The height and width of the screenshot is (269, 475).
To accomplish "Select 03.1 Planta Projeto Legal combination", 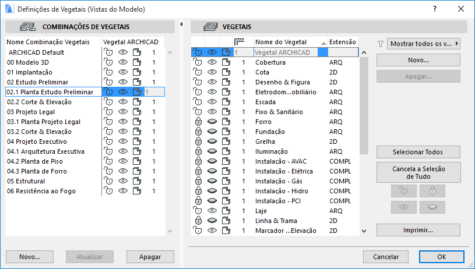I will pyautogui.click(x=44, y=122).
